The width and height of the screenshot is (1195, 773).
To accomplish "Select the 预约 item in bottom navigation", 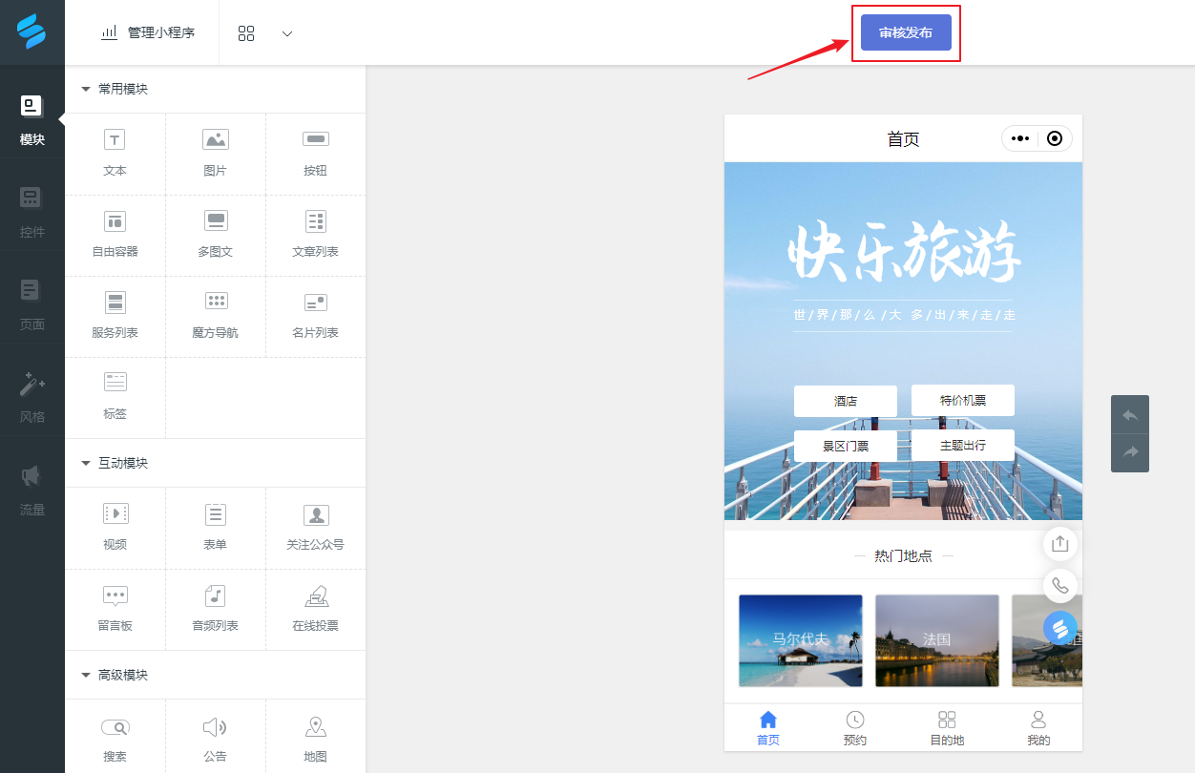I will pyautogui.click(x=855, y=727).
